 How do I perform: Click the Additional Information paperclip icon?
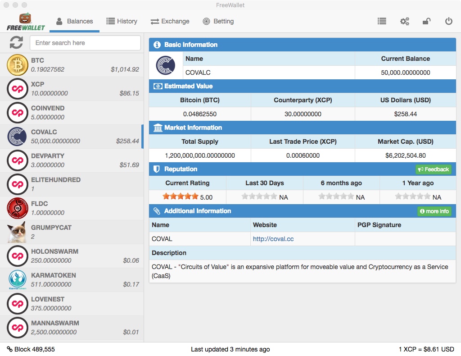click(157, 211)
